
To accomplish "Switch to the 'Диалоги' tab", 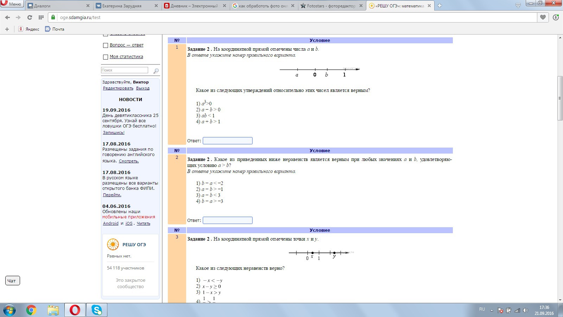I will 58,6.
